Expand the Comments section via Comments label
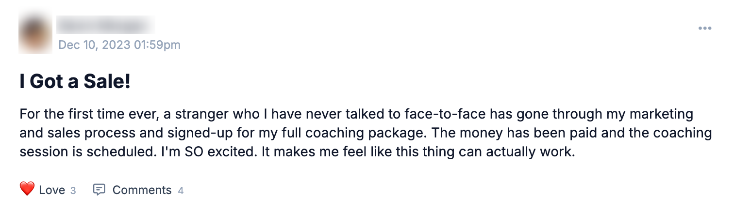The height and width of the screenshot is (212, 734). (142, 190)
